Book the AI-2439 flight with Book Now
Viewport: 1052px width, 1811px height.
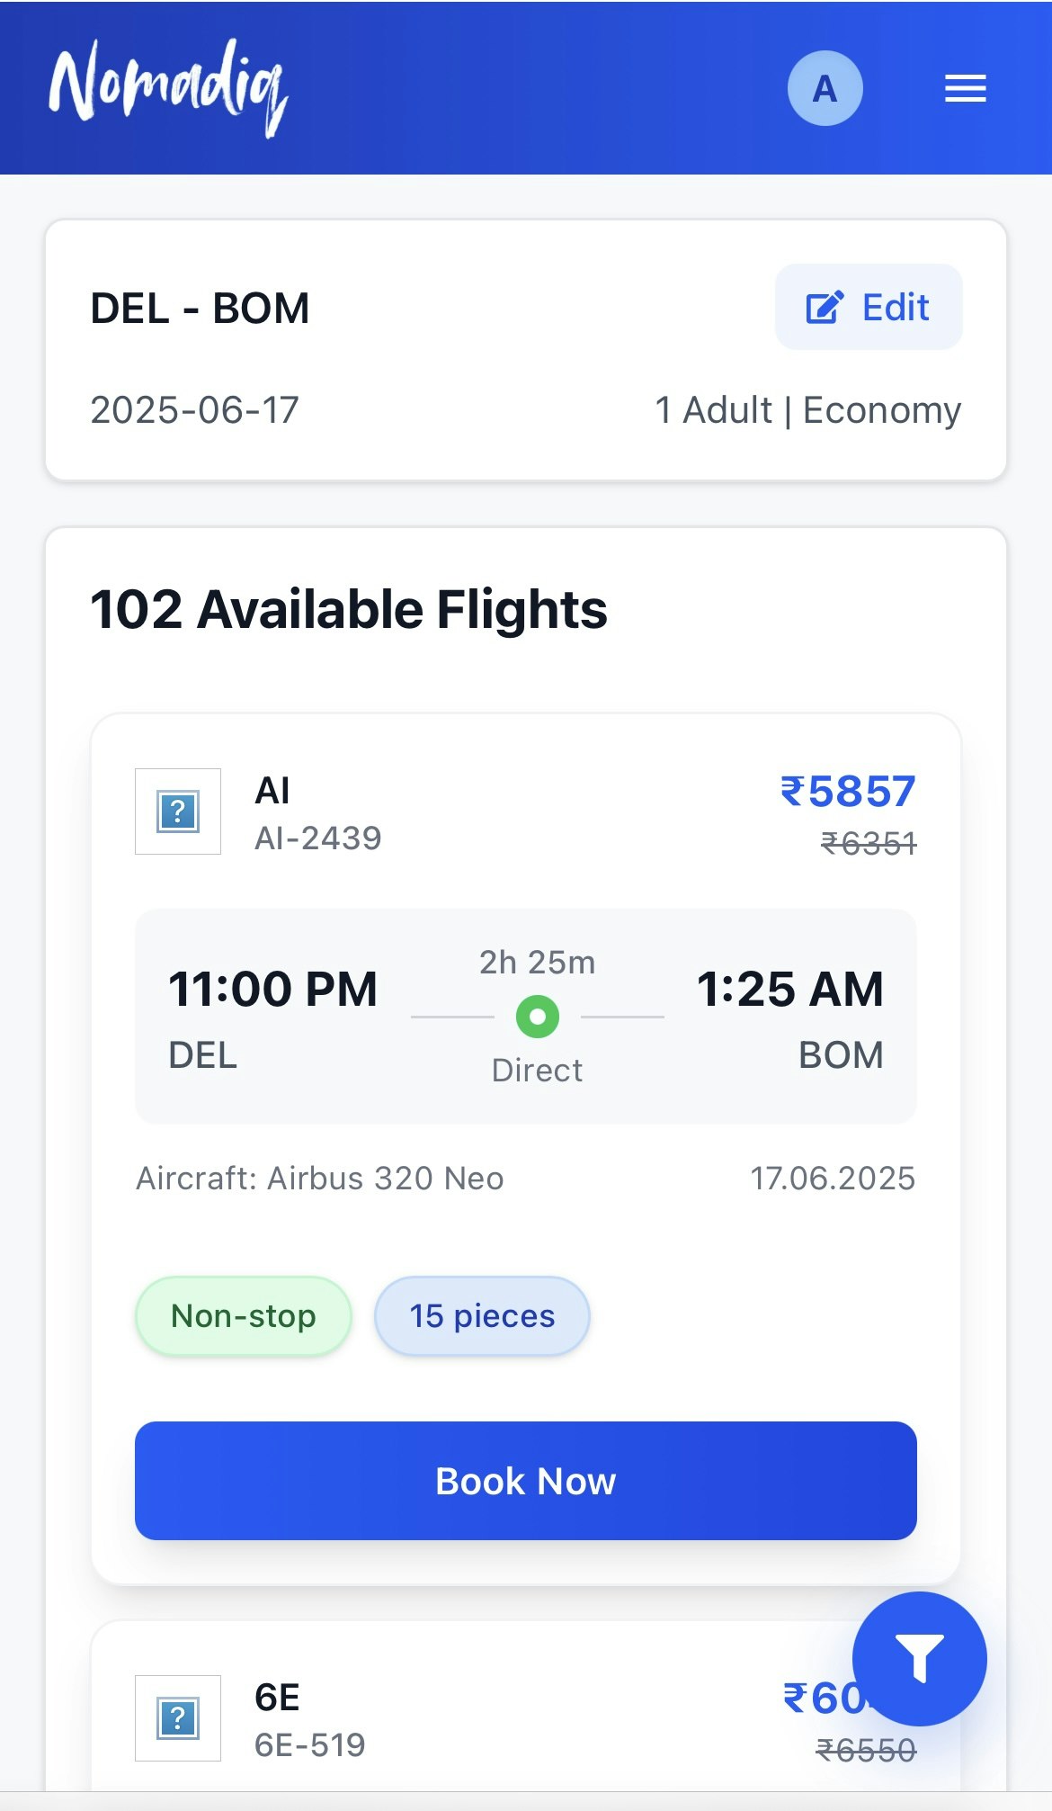coord(526,1481)
